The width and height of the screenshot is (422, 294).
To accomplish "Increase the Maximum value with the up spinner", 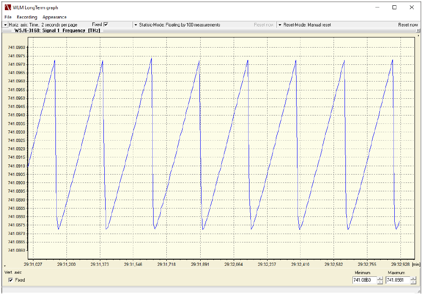I will pos(413,279).
